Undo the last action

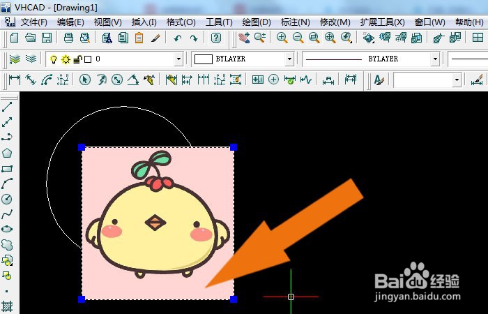(x=178, y=38)
